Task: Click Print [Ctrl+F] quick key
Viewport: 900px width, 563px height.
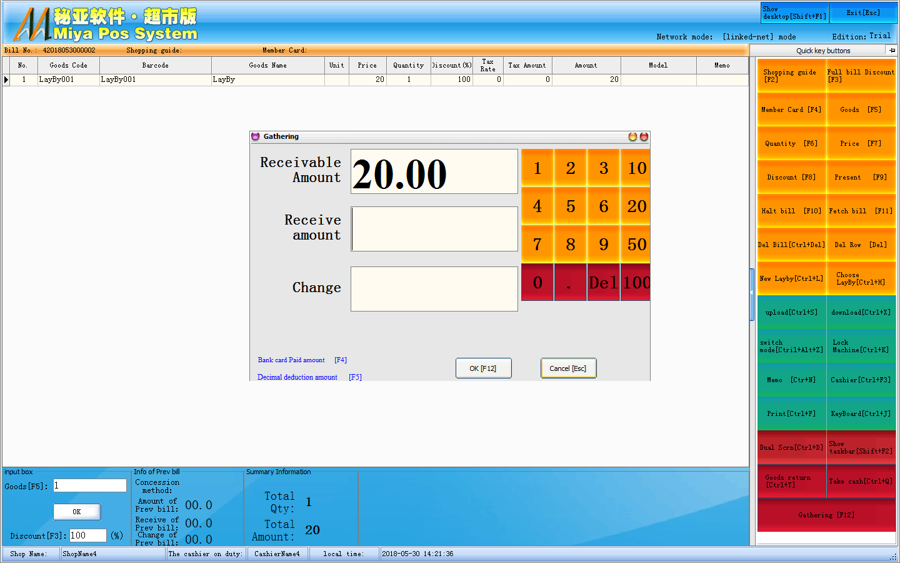Action: point(791,413)
